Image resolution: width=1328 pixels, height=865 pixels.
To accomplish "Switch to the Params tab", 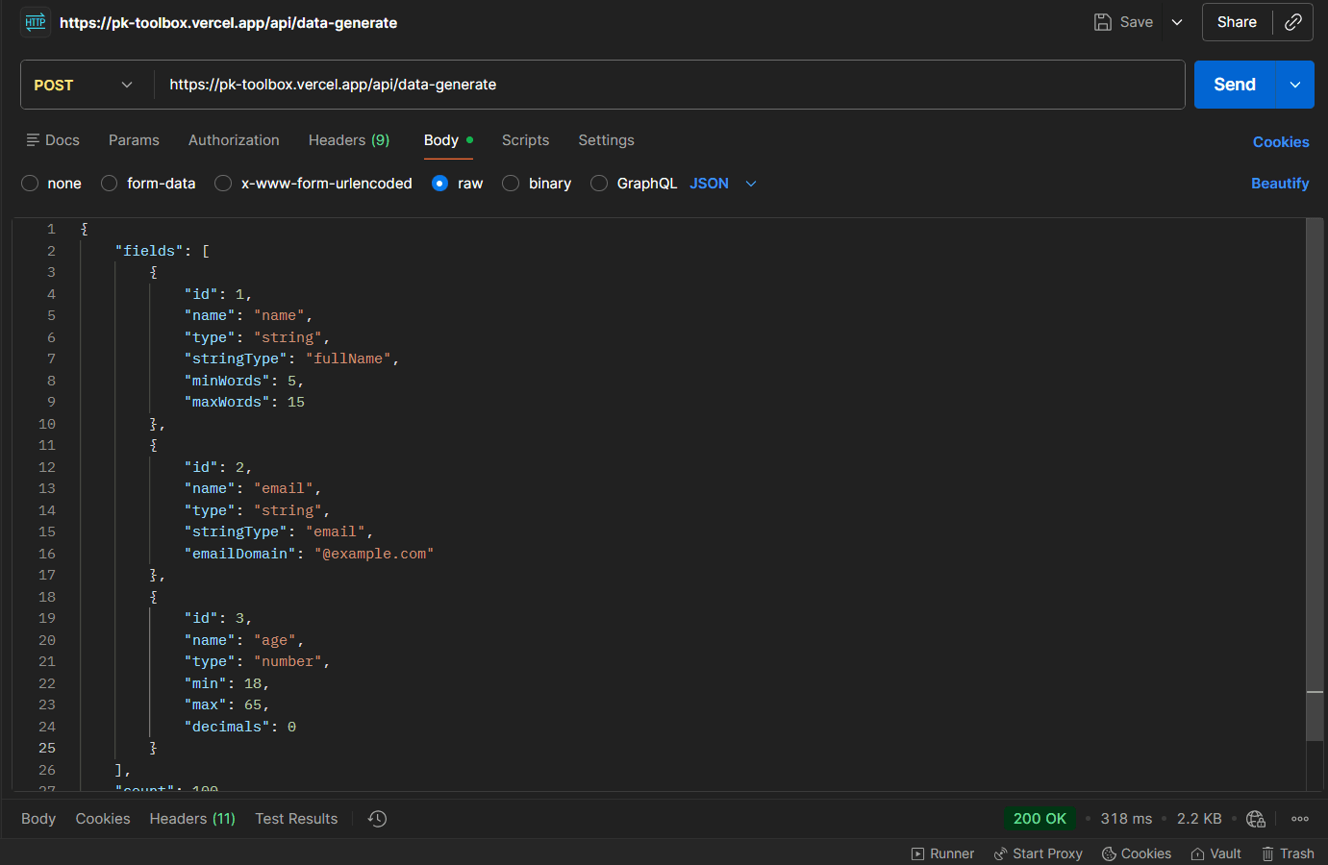I will [x=134, y=140].
